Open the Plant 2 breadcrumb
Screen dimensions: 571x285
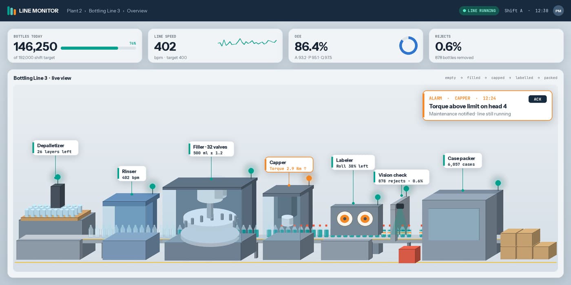pos(74,11)
